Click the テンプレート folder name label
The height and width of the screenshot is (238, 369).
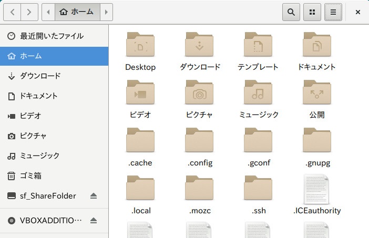[258, 67]
